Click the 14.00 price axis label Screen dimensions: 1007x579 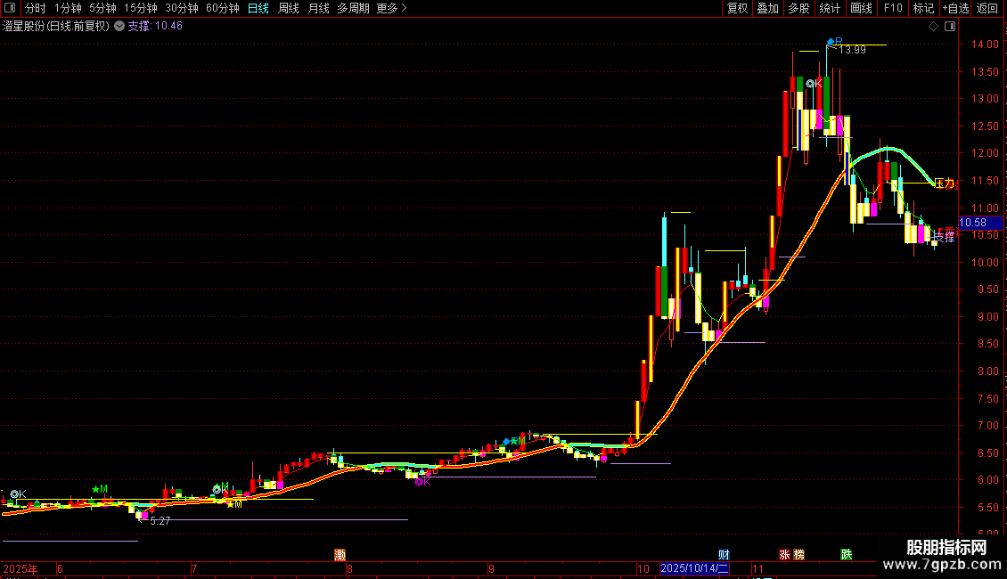point(985,45)
